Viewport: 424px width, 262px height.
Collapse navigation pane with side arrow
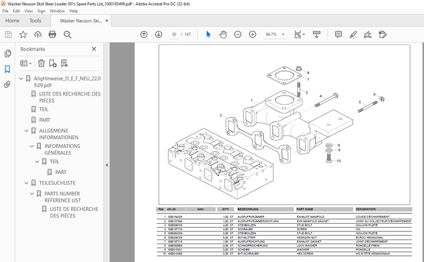pos(107,165)
